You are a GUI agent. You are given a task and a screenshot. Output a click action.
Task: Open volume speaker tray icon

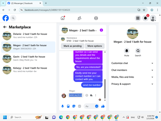tap(142, 117)
